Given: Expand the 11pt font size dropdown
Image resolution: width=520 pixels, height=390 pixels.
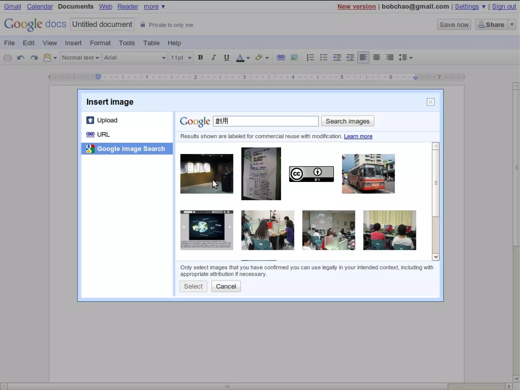Looking at the screenshot, I should (181, 58).
